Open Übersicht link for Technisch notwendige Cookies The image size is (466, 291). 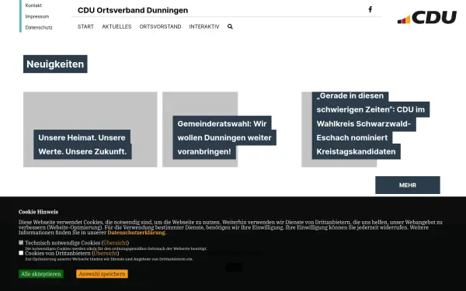115,243
